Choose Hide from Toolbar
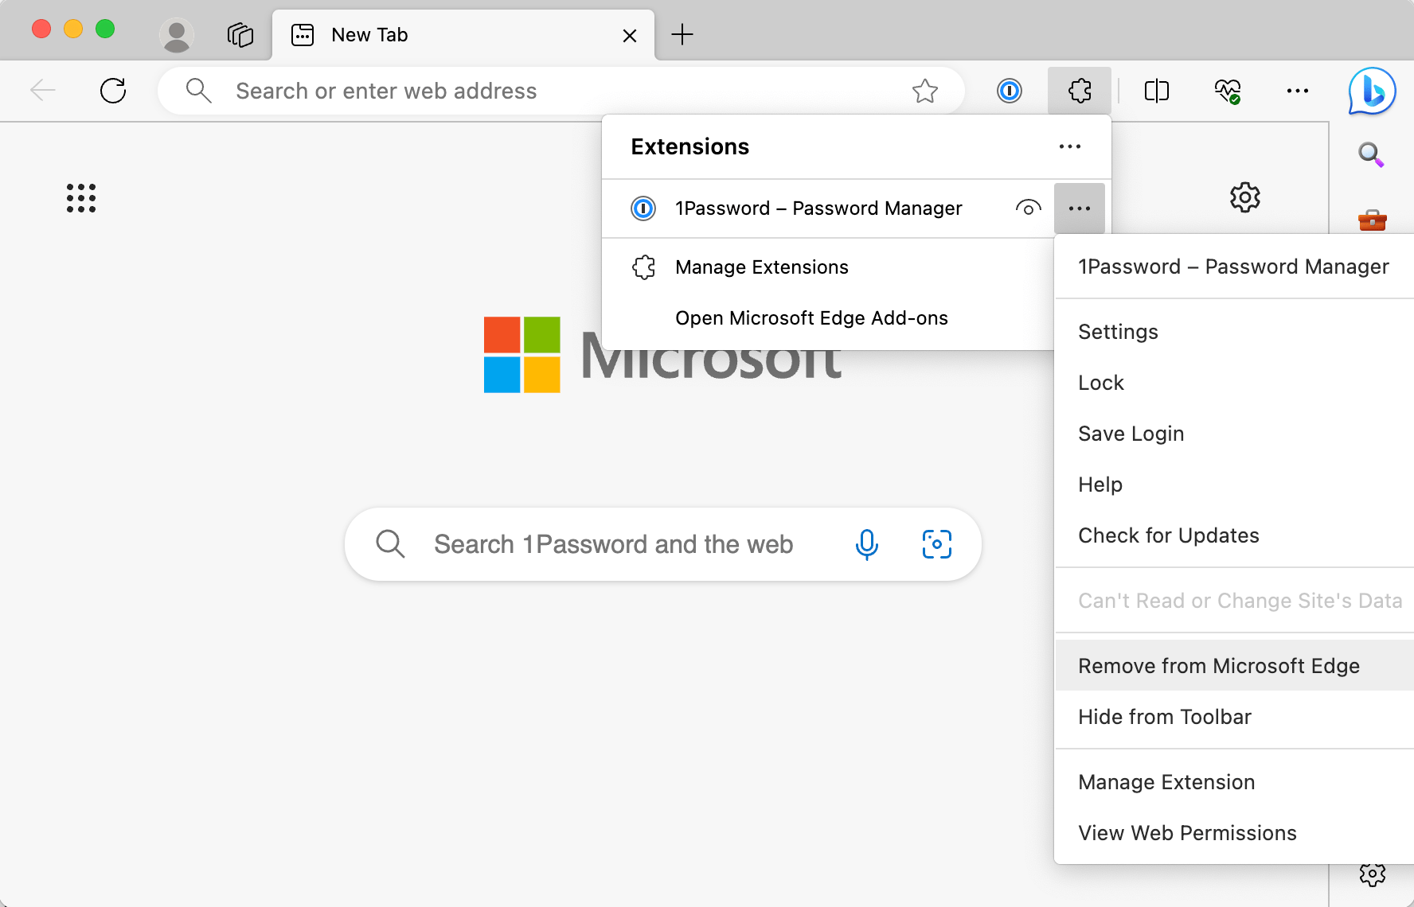Viewport: 1414px width, 907px height. tap(1234, 717)
